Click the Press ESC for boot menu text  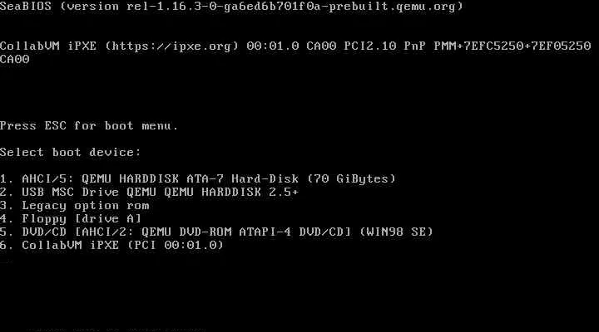89,126
